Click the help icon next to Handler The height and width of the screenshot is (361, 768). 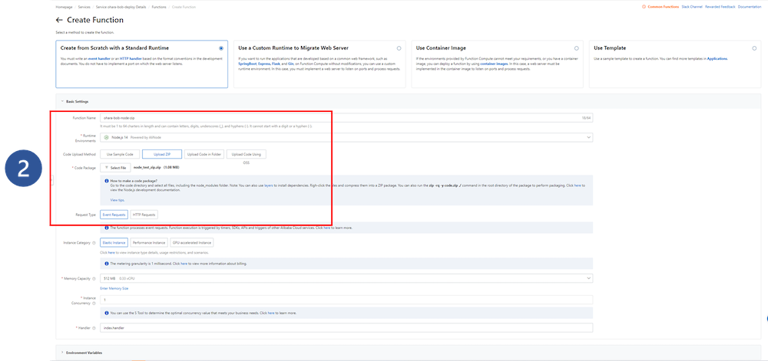(94, 328)
